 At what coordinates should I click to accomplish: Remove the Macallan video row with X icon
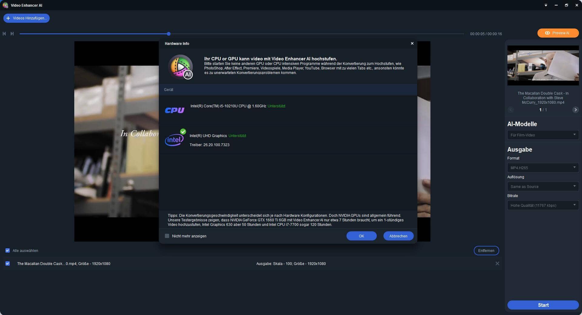tap(497, 263)
